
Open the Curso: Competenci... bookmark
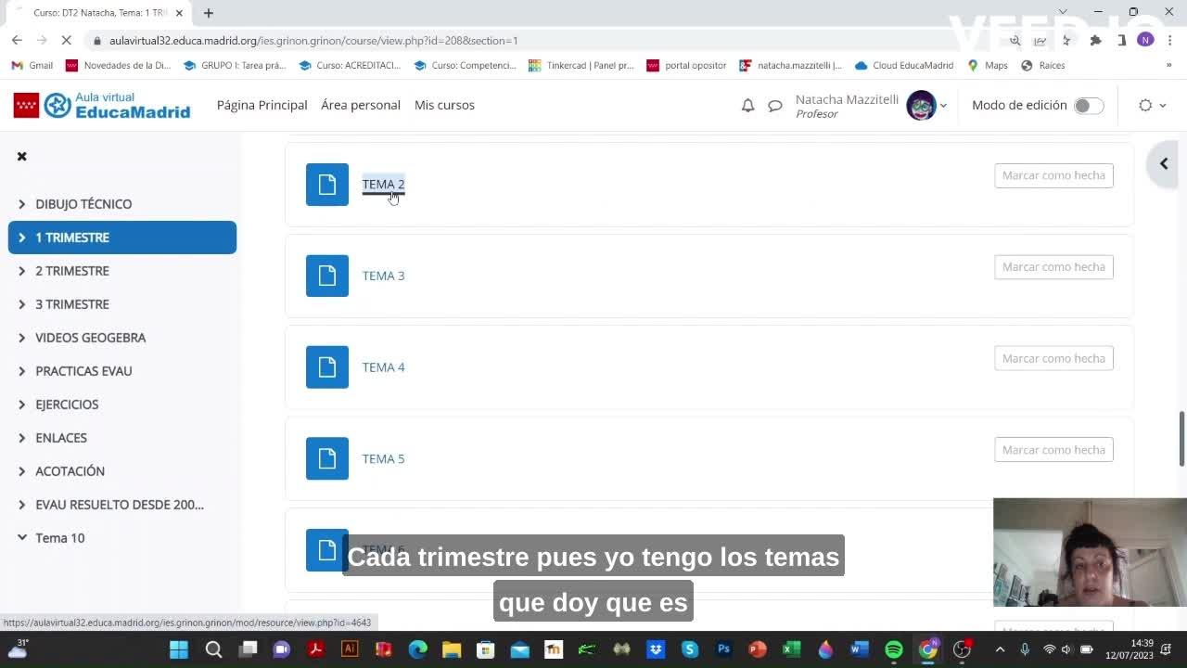(465, 66)
